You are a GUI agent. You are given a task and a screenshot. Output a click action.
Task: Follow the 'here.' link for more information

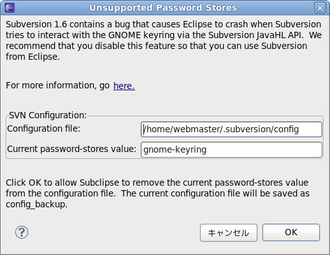click(x=124, y=86)
